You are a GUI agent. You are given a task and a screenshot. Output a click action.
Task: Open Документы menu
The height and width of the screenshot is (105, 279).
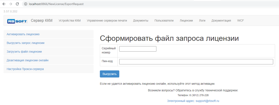pos(141,21)
